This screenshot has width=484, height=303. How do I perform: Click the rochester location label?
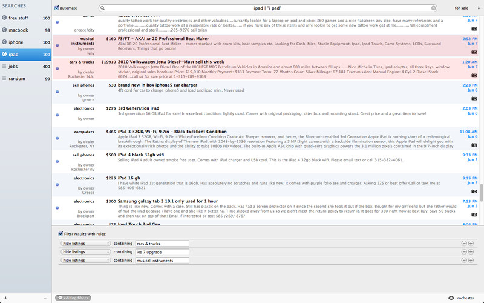pyautogui.click(x=465, y=298)
